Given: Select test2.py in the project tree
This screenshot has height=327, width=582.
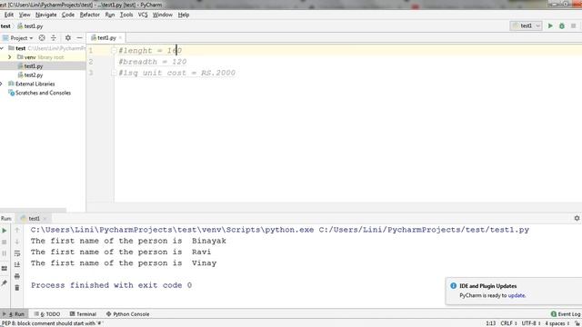Looking at the screenshot, I should 34,74.
